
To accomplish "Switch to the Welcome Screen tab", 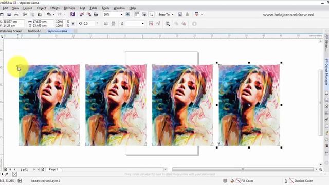I will 11,31.
